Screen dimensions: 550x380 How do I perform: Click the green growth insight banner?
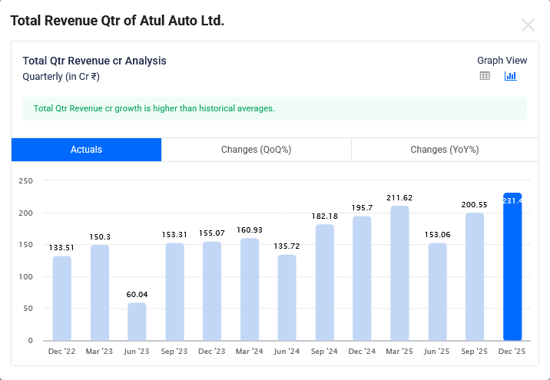274,109
